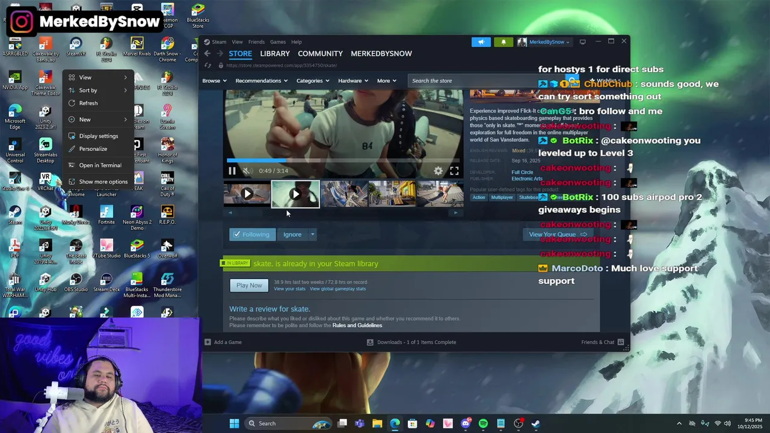
Task: Choose Open in Terminal
Action: click(x=98, y=165)
